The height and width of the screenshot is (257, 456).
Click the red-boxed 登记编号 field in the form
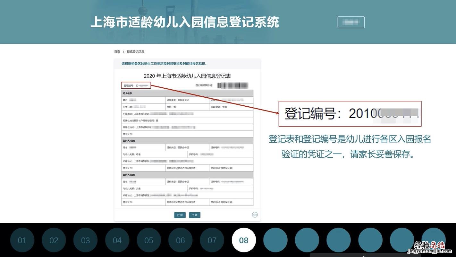[136, 85]
